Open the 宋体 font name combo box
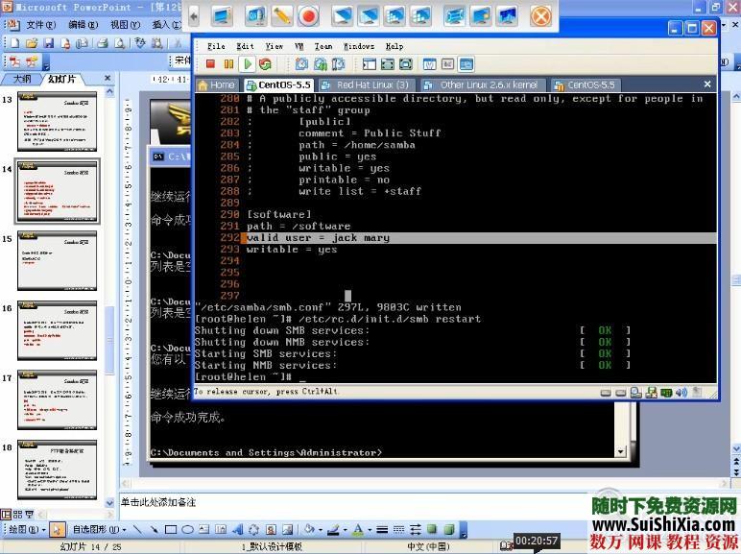 click(182, 60)
